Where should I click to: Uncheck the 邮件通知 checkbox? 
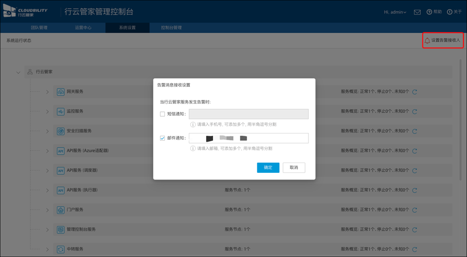tap(162, 138)
